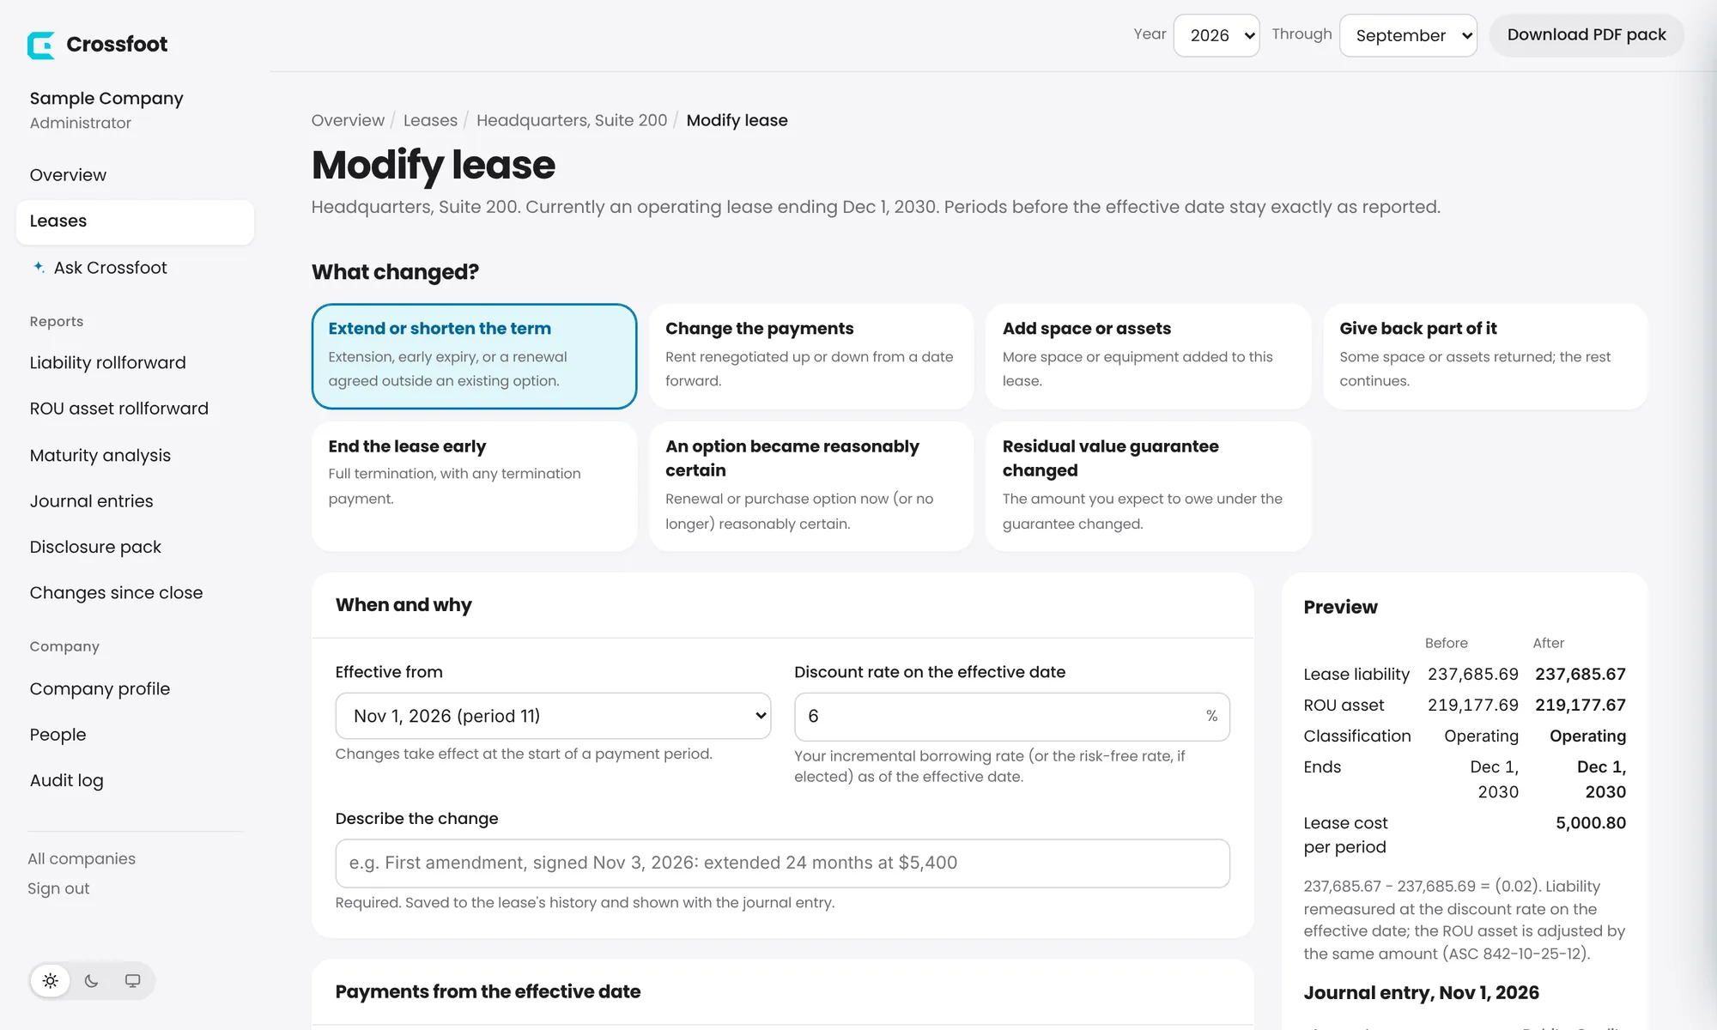Open ROU asset rollforward report
Viewport: 1717px width, 1030px height.
[135, 409]
